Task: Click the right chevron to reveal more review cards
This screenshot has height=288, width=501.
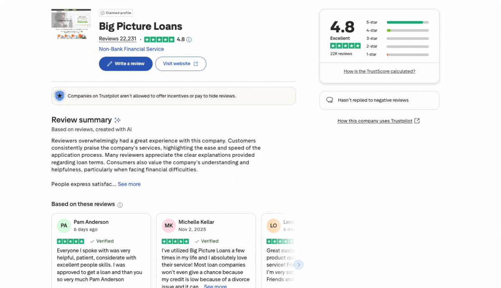Action: click(299, 265)
